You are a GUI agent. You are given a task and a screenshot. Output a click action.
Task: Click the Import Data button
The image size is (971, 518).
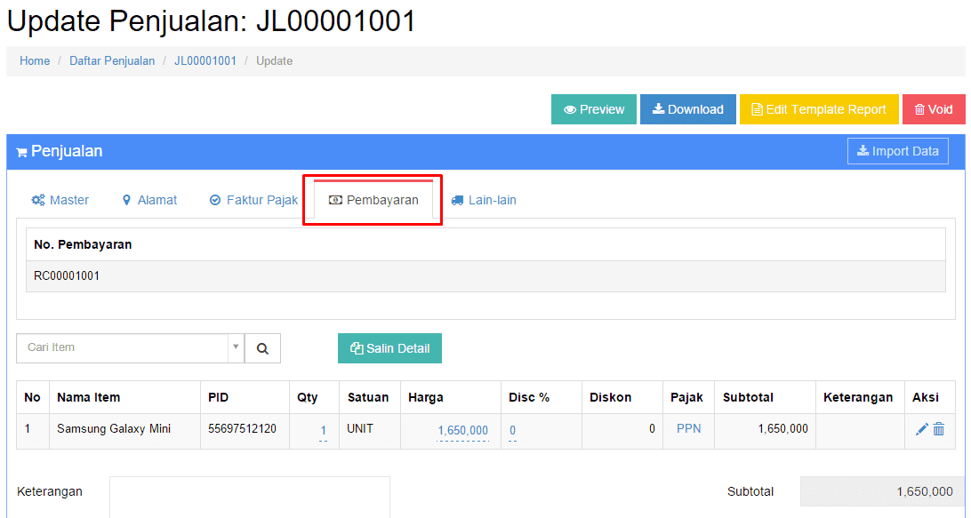point(897,151)
